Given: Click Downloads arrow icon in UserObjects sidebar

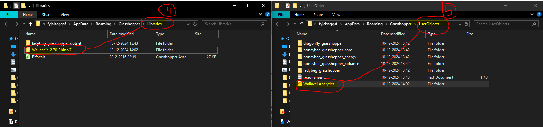Looking at the screenshot, I should [285, 54].
